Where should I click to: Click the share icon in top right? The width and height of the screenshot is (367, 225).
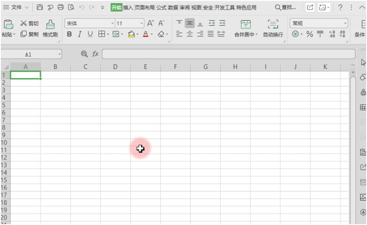(310, 8)
